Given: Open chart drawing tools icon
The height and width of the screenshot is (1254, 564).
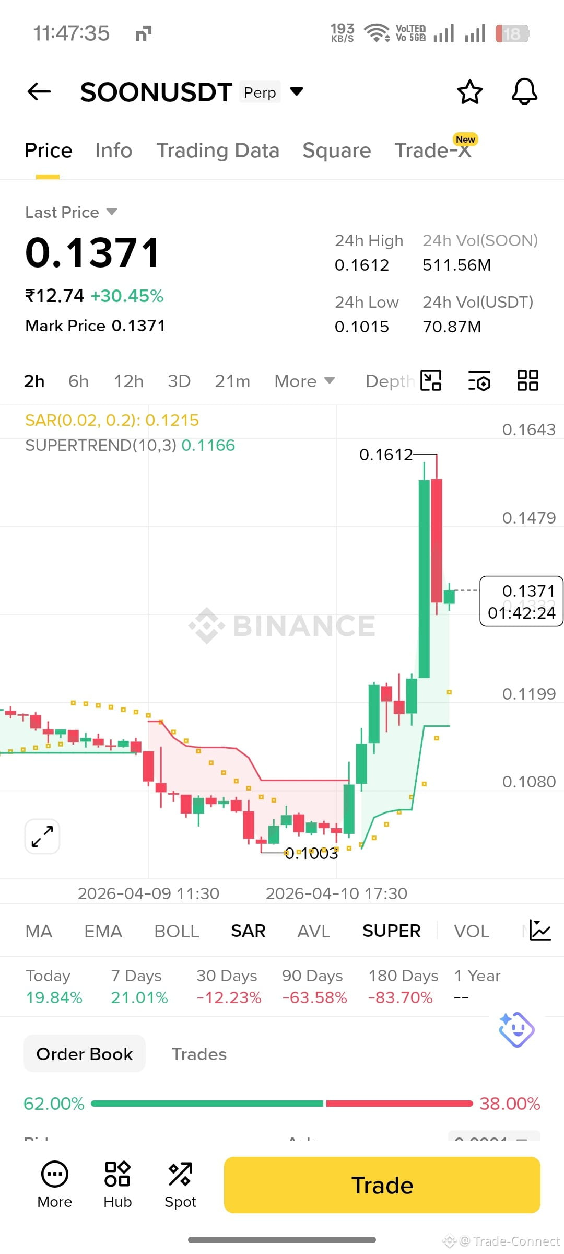Looking at the screenshot, I should [x=431, y=380].
